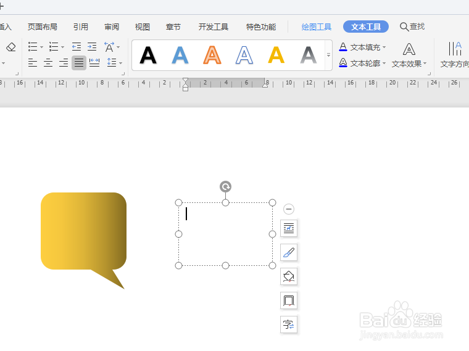Align text right
The image size is (469, 351).
[x=64, y=62]
